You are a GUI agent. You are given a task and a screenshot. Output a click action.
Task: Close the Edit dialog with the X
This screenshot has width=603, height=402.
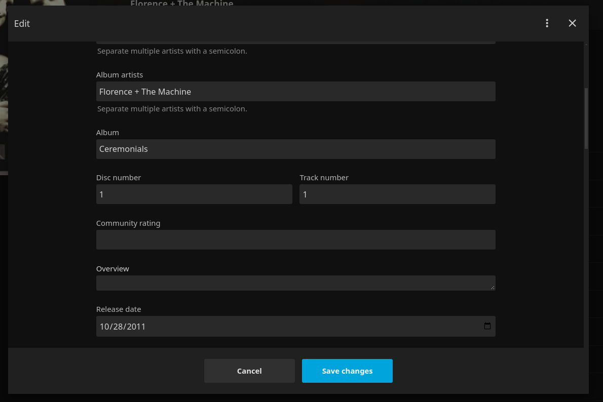tap(572, 23)
